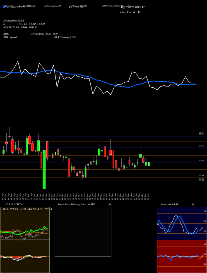Open the blue Stochastics chart panel
This screenshot has width=207, height=273.
click(x=182, y=223)
